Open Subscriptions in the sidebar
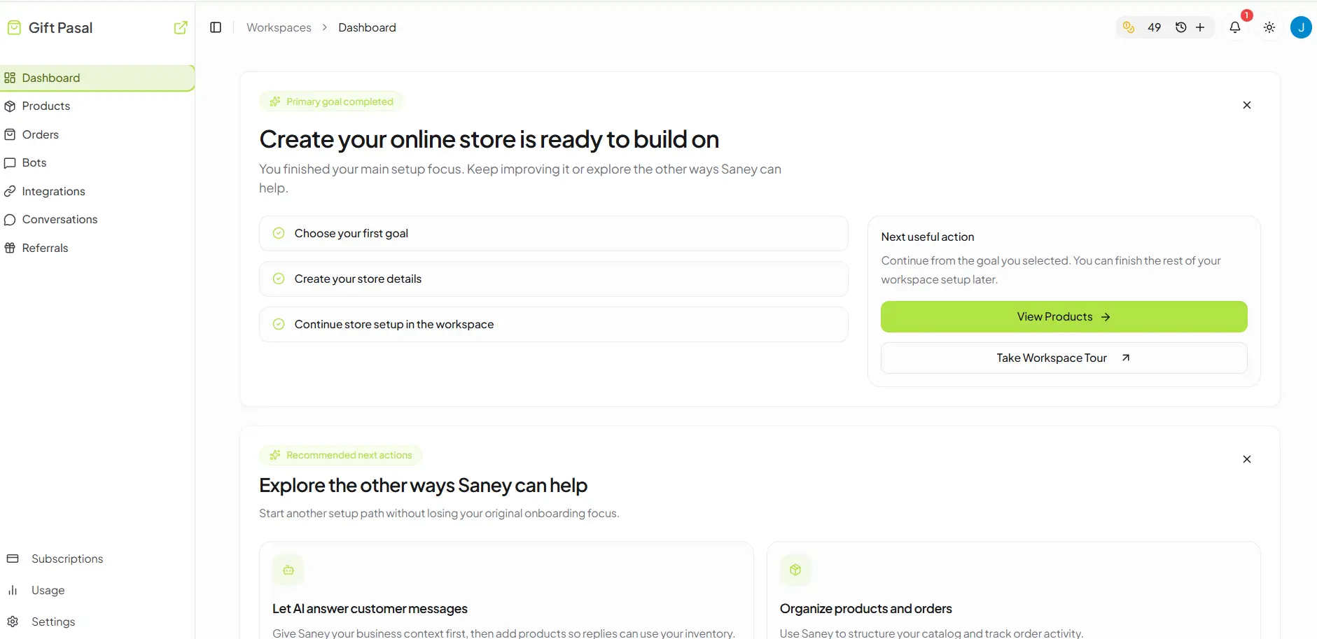This screenshot has height=639, width=1317. click(97, 559)
